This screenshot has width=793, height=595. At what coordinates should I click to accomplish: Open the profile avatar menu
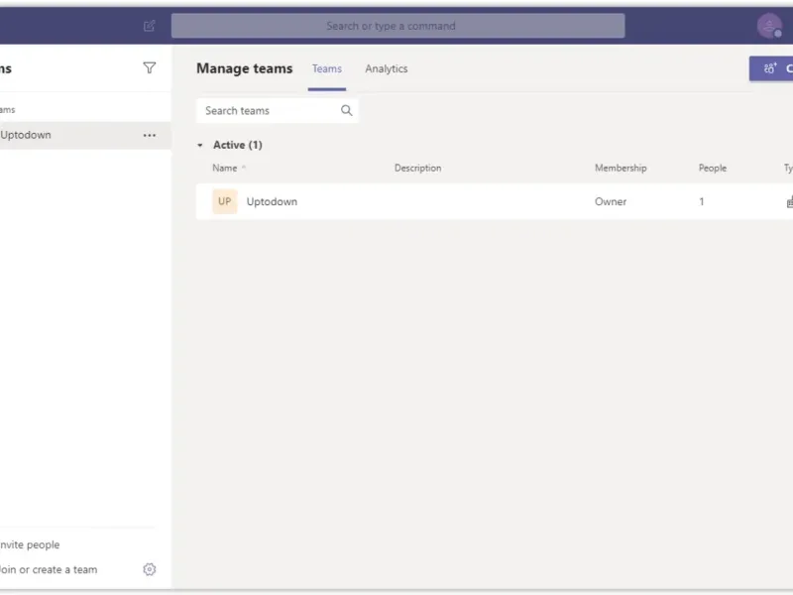pos(769,26)
